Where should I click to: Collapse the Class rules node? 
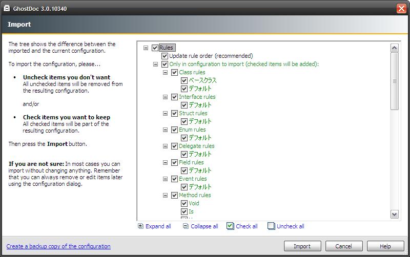tap(165, 72)
